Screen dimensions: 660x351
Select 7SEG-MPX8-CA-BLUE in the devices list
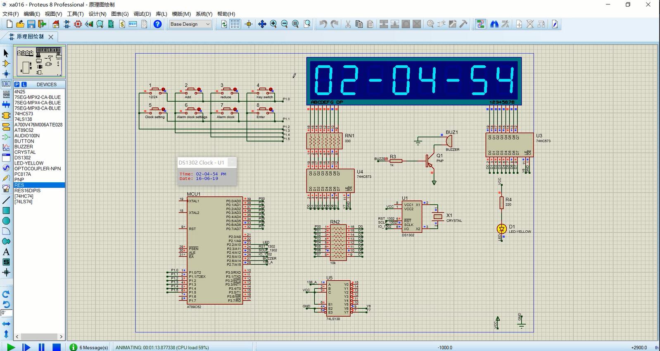[38, 108]
